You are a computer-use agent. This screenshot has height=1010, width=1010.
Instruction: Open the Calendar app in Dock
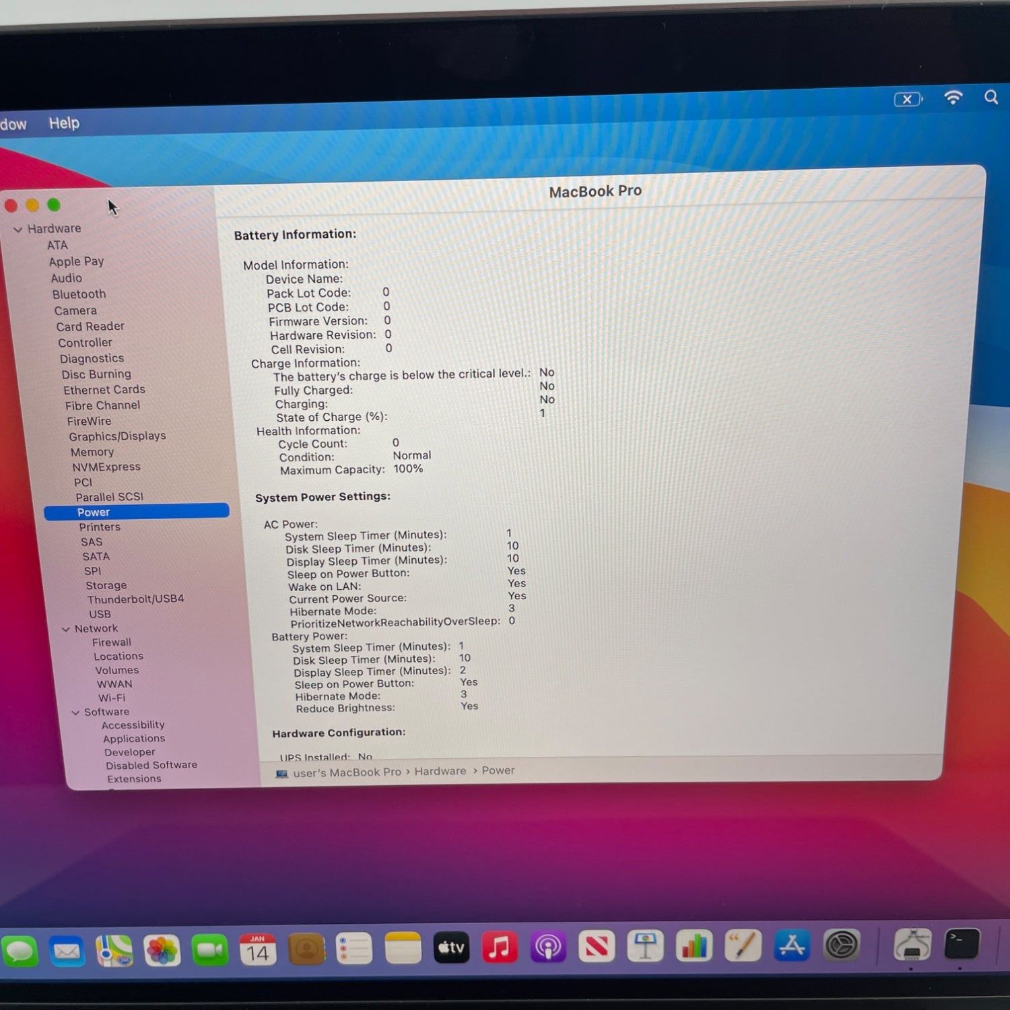point(258,950)
